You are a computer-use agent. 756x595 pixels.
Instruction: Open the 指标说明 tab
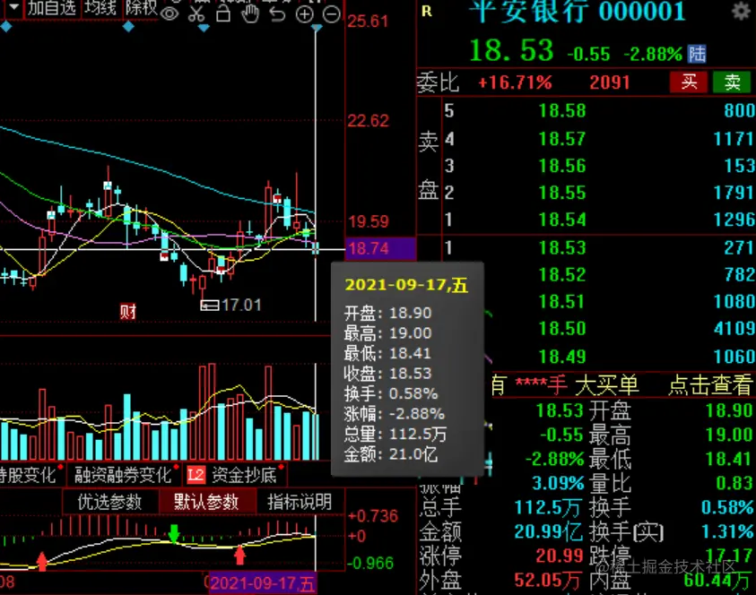point(300,502)
